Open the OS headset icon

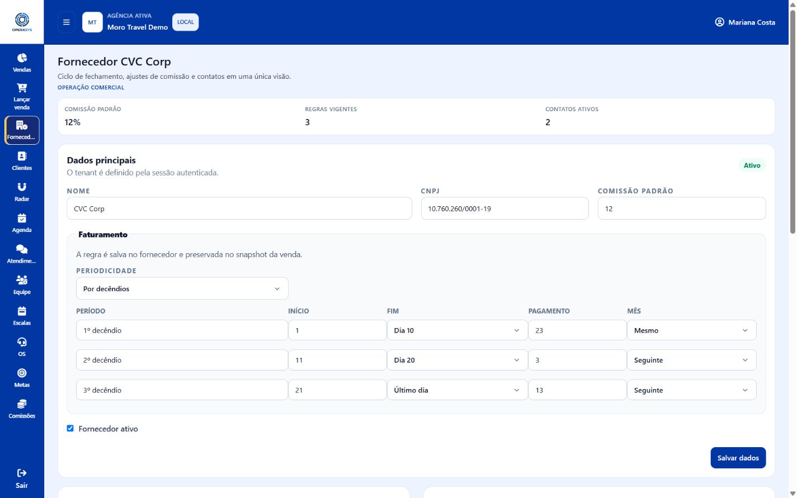[x=22, y=342]
